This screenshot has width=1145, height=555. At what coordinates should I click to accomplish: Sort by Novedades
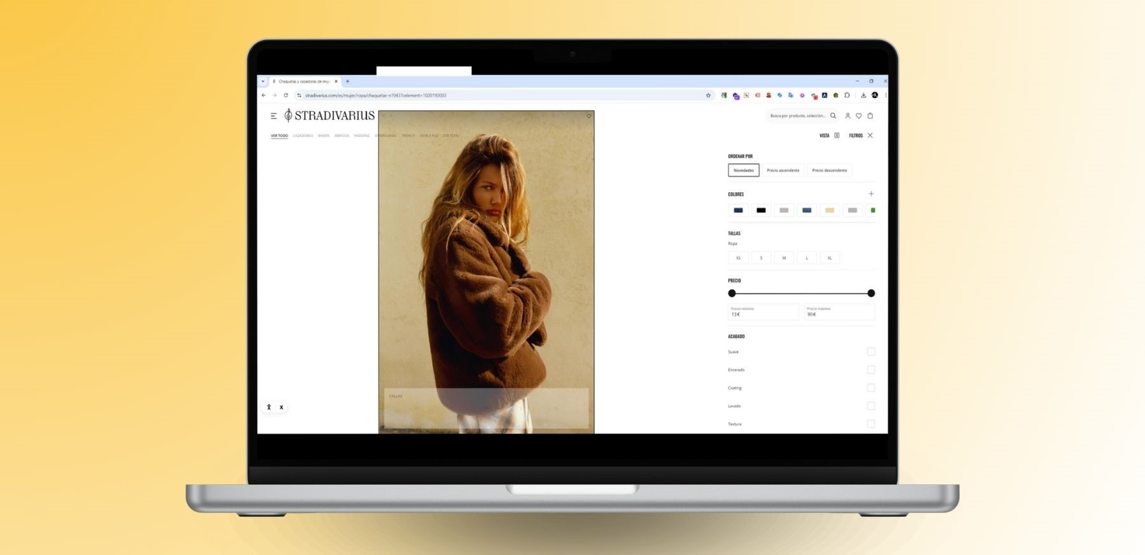744,171
